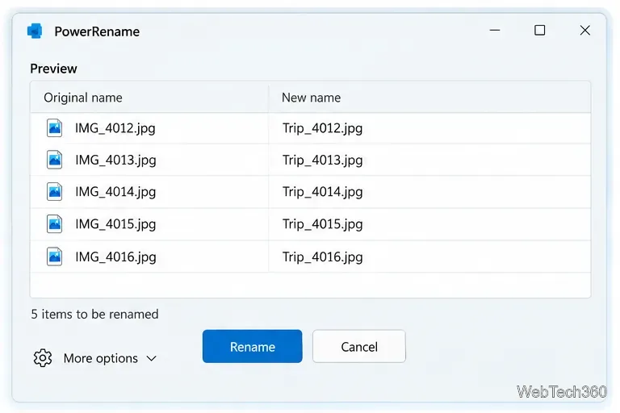
Task: Select the IMG_4016.jpg original name
Action: 115,257
